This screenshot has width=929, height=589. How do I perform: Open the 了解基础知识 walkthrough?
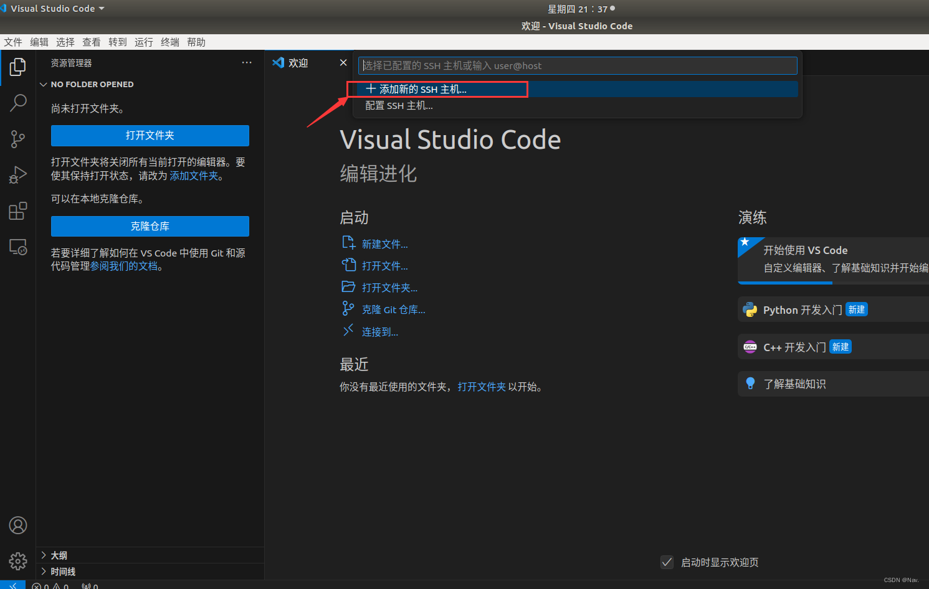tap(833, 384)
